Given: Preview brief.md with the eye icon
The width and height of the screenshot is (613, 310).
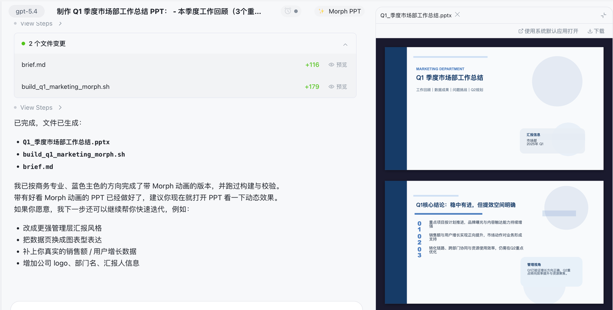Looking at the screenshot, I should pos(331,65).
